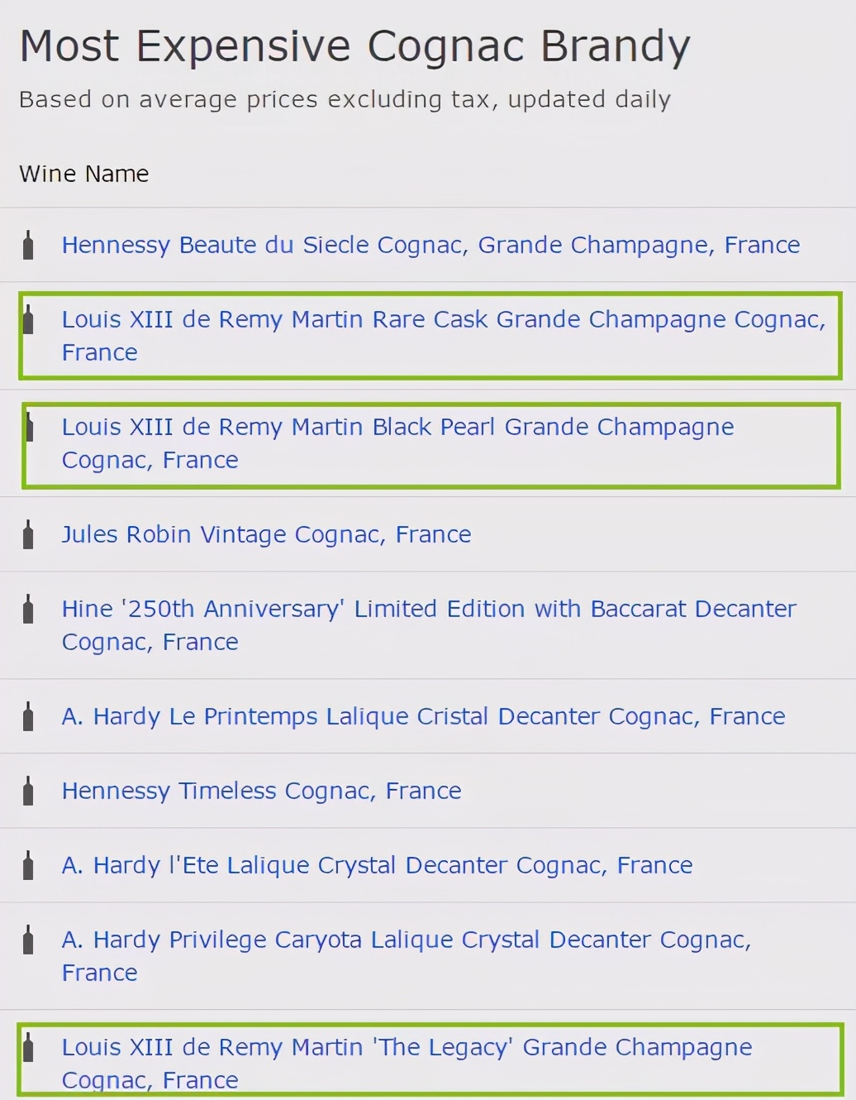Image resolution: width=856 pixels, height=1100 pixels.
Task: Click bottle icon beside Hennessy Timeless Cognac
Action: click(x=28, y=791)
